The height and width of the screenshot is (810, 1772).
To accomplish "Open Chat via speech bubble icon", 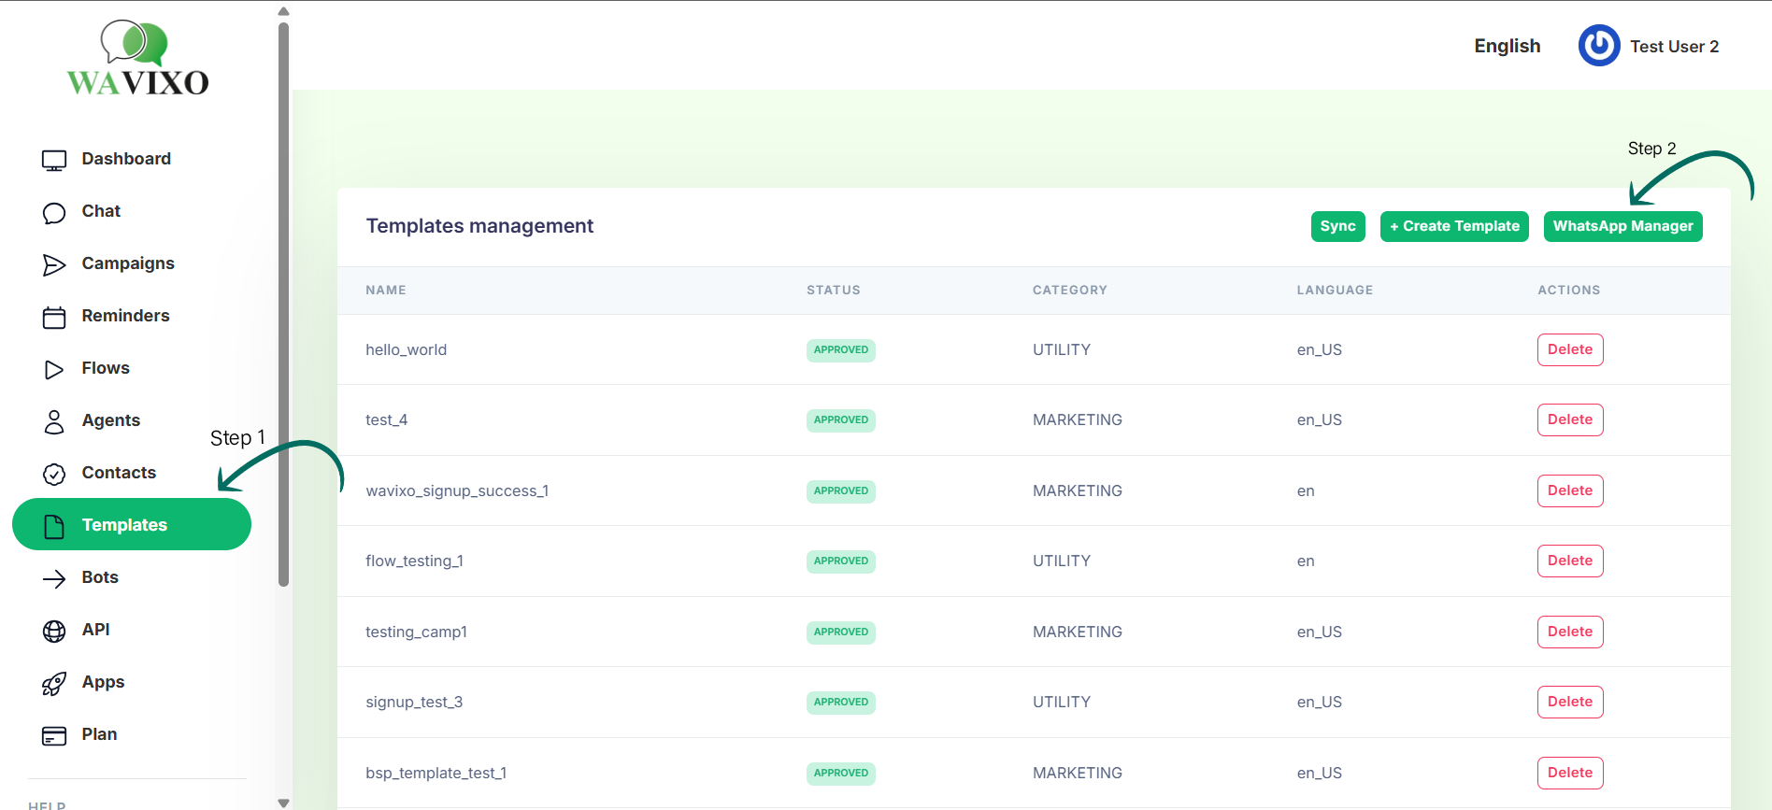I will pos(54,212).
